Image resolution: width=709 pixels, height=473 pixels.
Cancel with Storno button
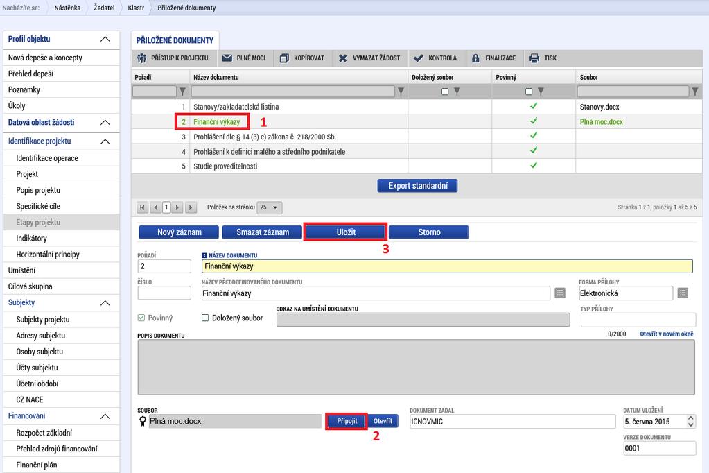(x=428, y=232)
